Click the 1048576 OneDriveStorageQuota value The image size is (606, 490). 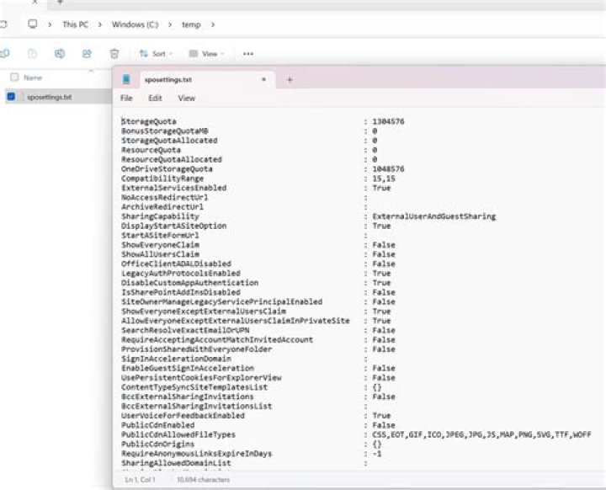click(388, 168)
